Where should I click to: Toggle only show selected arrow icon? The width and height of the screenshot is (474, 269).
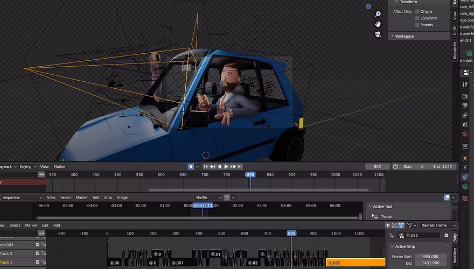click(x=388, y=225)
